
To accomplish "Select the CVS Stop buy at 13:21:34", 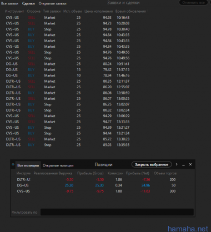I will point(68,133).
